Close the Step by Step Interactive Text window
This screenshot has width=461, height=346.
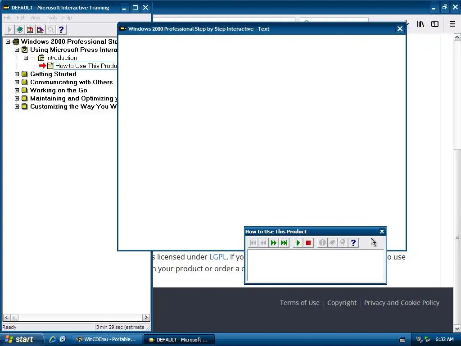400,29
